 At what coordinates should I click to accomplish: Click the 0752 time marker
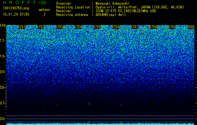(x=40, y=27)
